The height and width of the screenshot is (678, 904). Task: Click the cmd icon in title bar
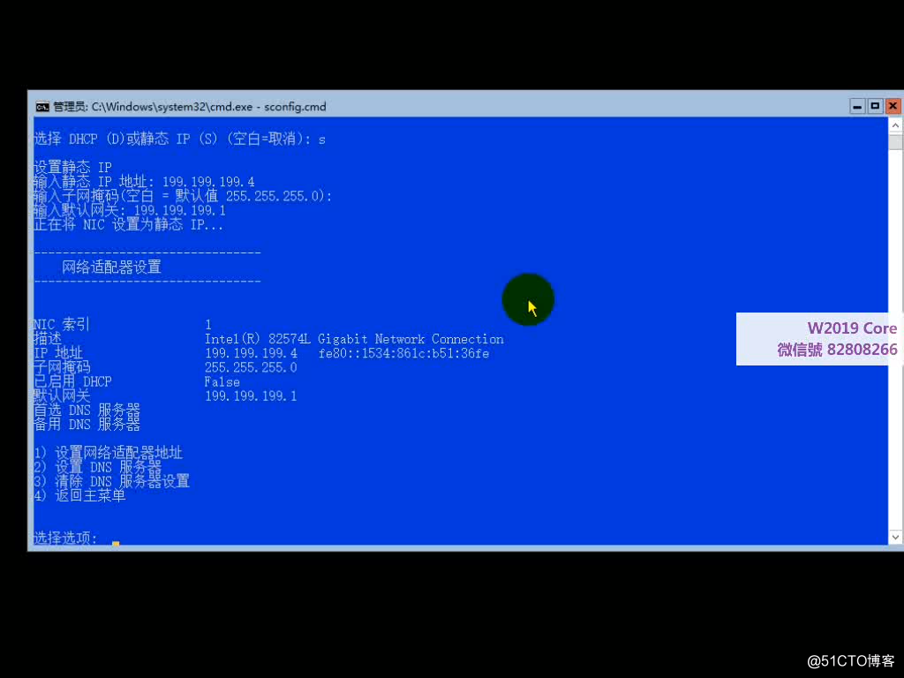click(42, 107)
